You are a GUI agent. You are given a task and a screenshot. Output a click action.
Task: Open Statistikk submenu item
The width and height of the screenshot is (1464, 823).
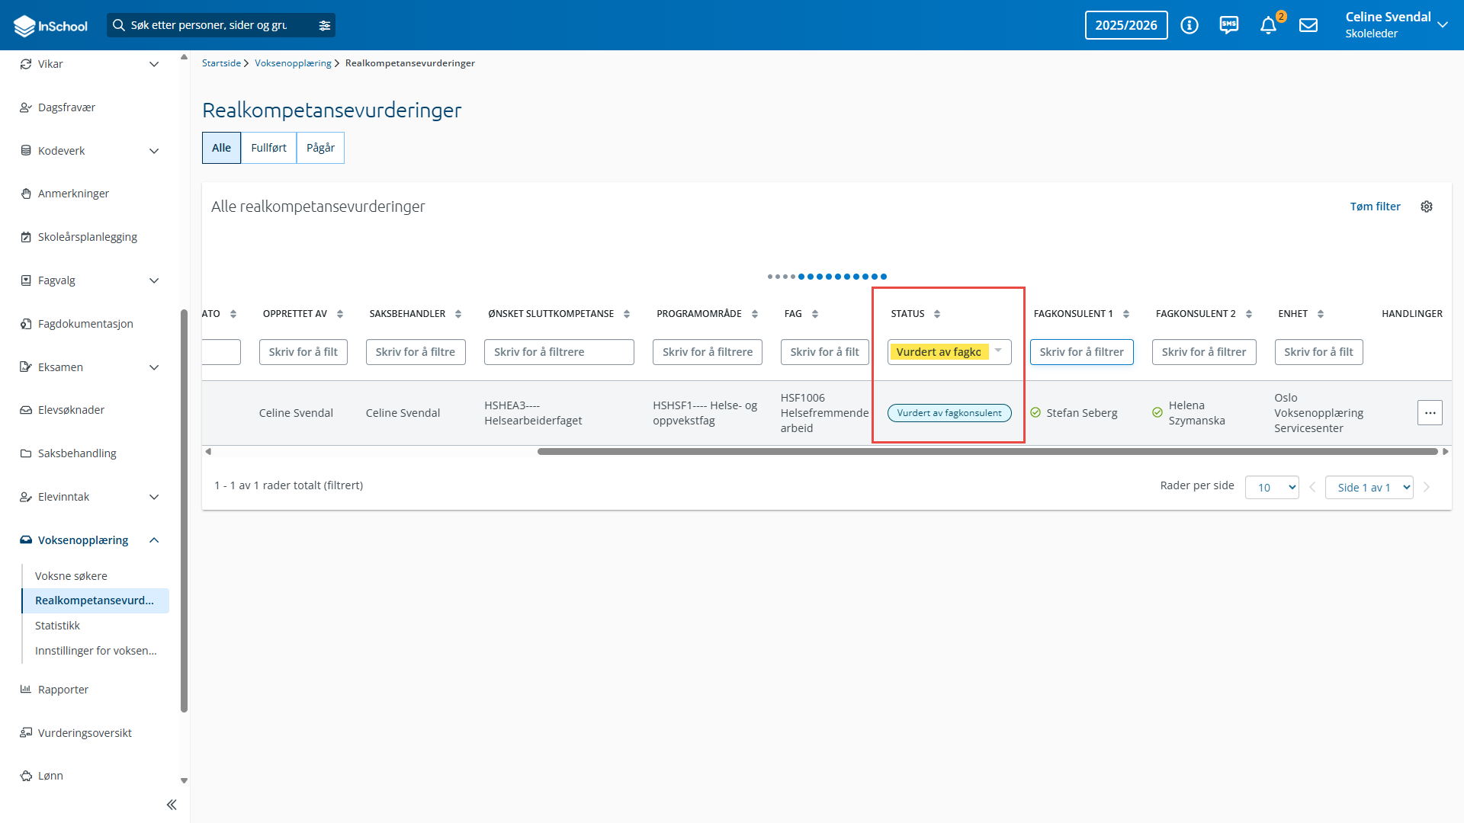[x=57, y=626]
